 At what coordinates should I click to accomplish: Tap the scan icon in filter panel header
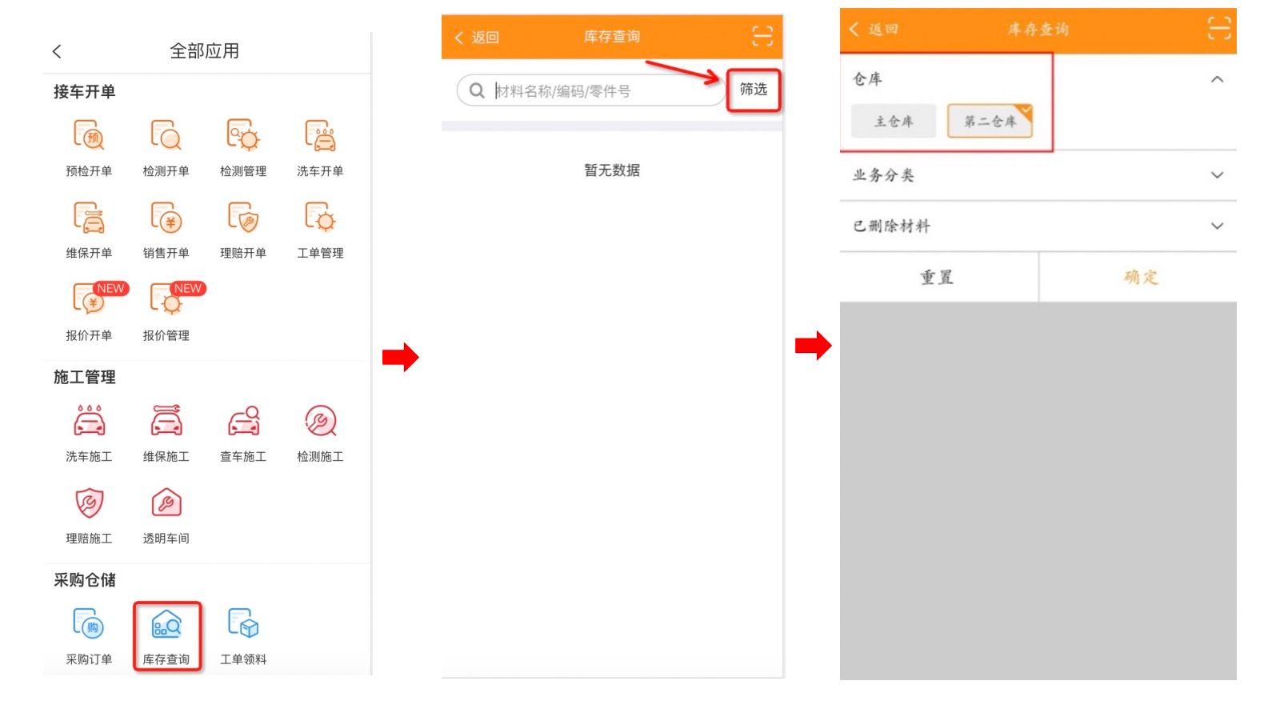(x=1218, y=29)
